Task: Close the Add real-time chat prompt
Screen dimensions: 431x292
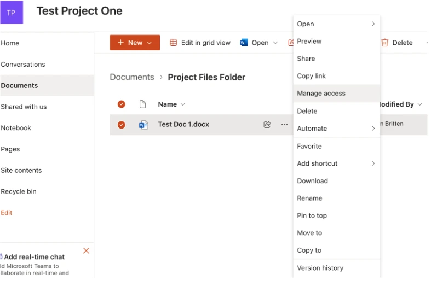Action: coord(86,250)
